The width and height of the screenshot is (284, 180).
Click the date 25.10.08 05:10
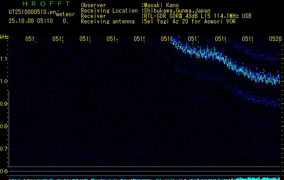(31, 21)
